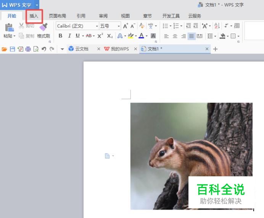
Task: Click the show paragraph marks icon
Action: [226, 26]
